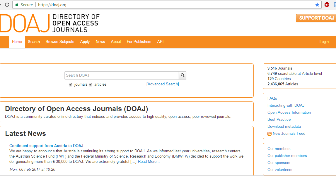
Task: Open the Our volunteers link
Action: [280, 170]
